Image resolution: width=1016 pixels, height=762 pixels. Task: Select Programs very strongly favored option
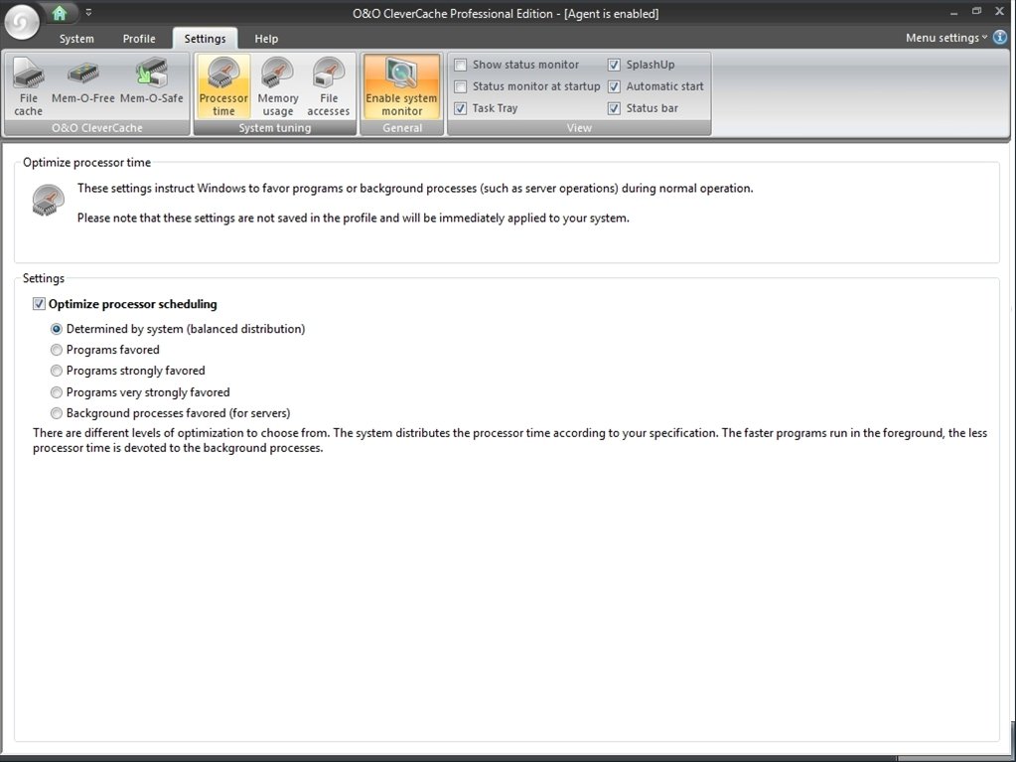57,392
